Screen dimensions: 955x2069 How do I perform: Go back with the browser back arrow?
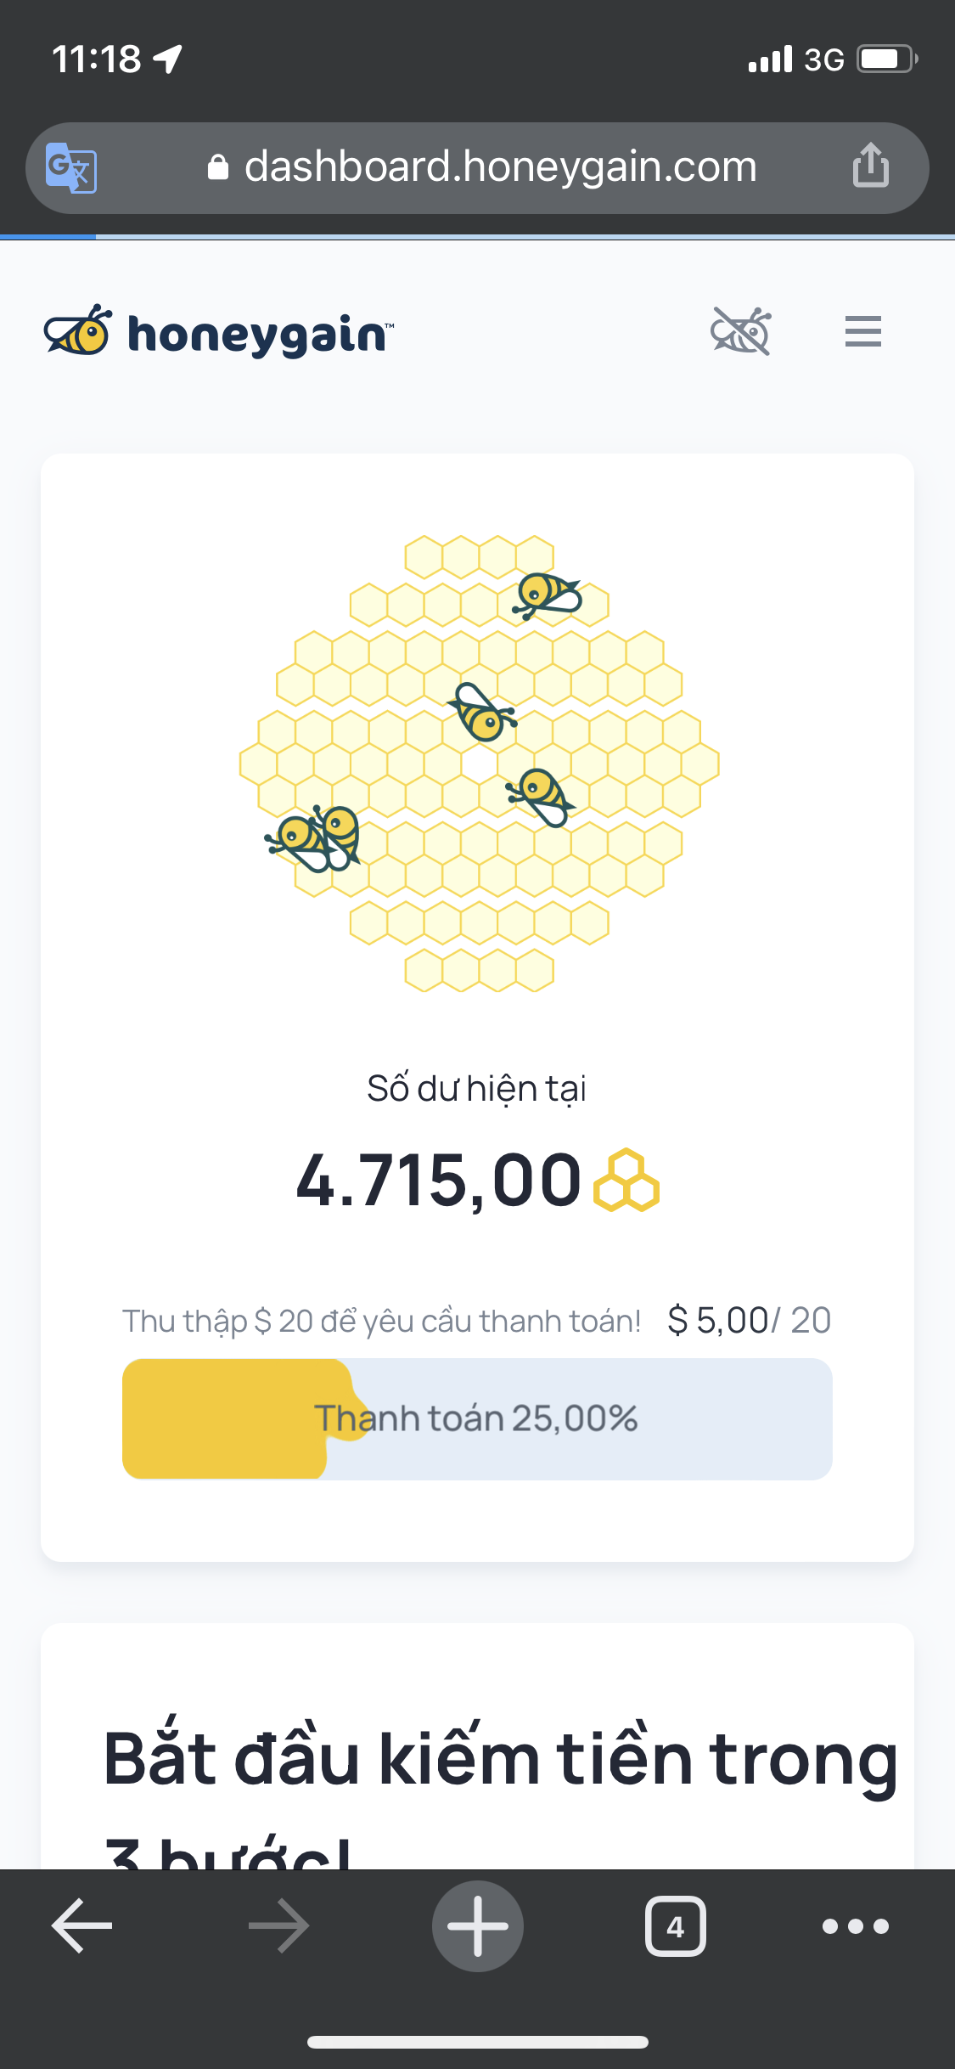click(82, 1925)
